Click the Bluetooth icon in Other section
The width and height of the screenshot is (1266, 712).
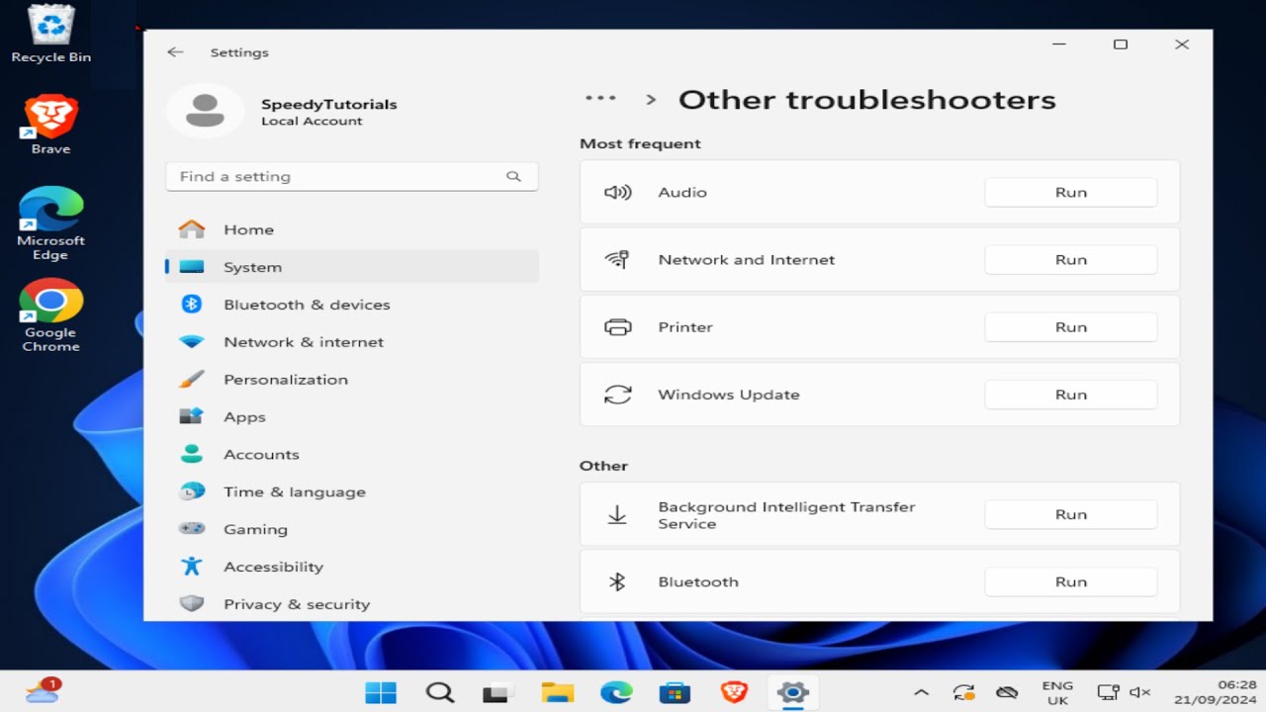(x=617, y=582)
